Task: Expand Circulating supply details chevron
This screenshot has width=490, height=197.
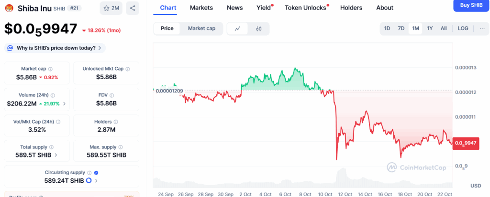Action: [x=96, y=181]
